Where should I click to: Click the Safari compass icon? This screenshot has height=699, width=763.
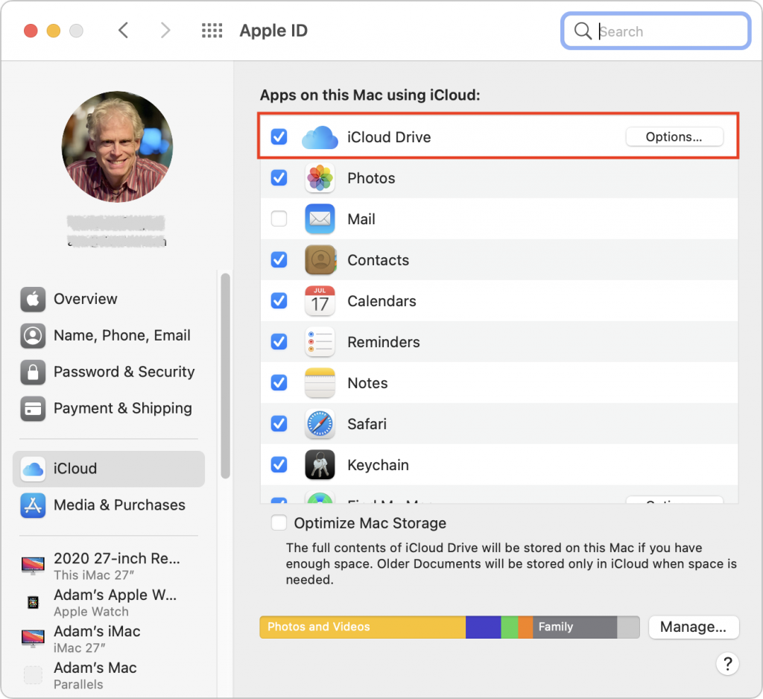click(320, 424)
